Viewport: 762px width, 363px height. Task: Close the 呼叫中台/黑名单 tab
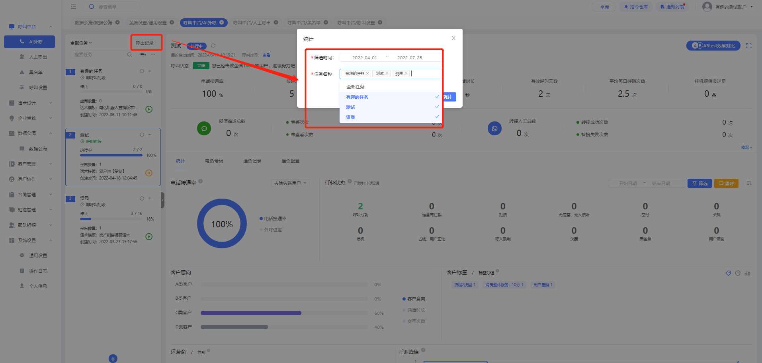(x=326, y=22)
